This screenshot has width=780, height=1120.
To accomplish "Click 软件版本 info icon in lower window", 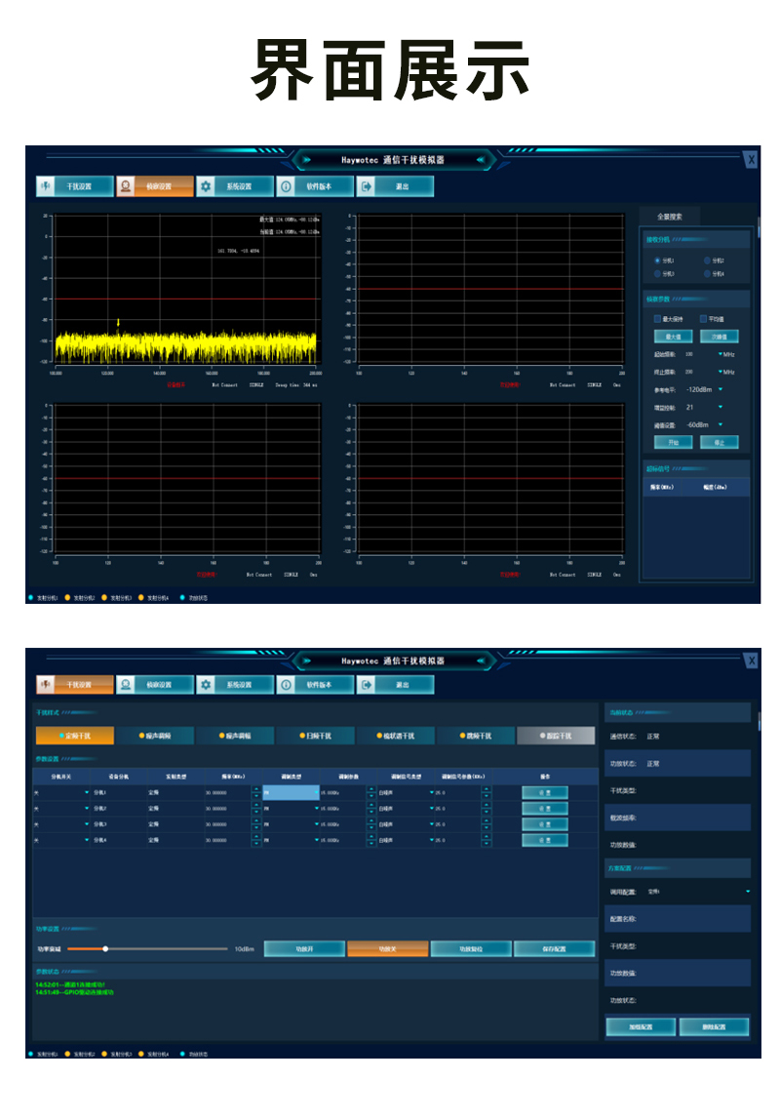I will click(287, 685).
